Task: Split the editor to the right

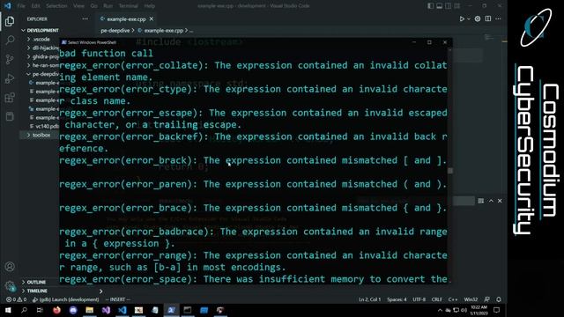Action: coord(487,18)
